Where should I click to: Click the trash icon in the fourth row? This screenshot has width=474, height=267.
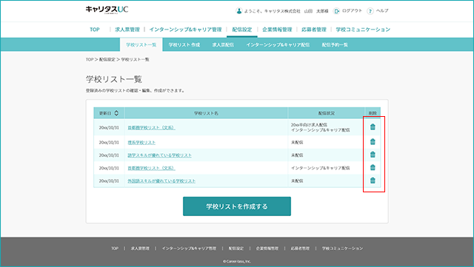[373, 167]
